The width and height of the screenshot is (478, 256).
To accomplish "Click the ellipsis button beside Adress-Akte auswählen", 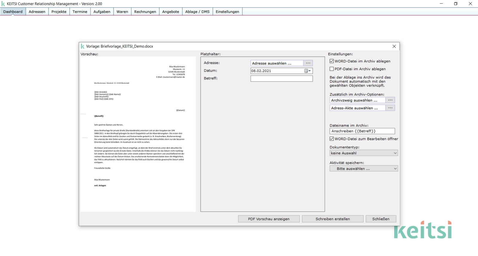I will (x=390, y=108).
